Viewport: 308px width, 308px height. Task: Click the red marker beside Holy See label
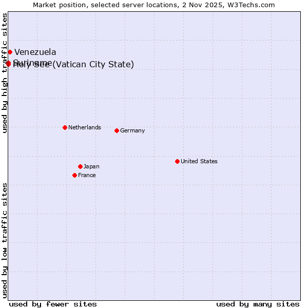[8, 64]
